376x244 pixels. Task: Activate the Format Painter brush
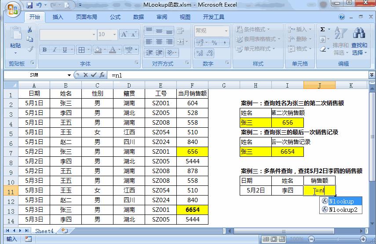click(x=30, y=49)
